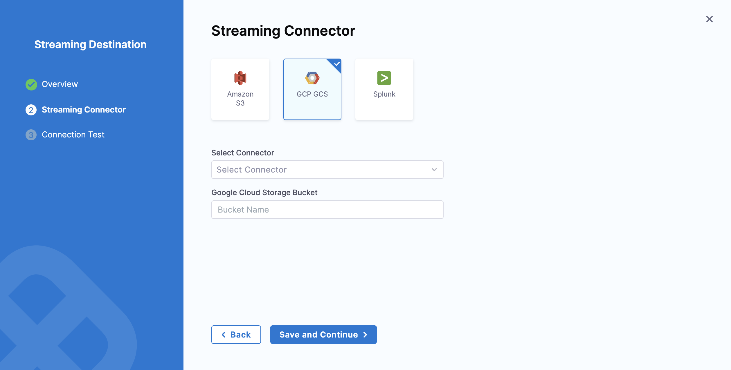Click the step 2 number circle
The height and width of the screenshot is (370, 731).
point(31,110)
